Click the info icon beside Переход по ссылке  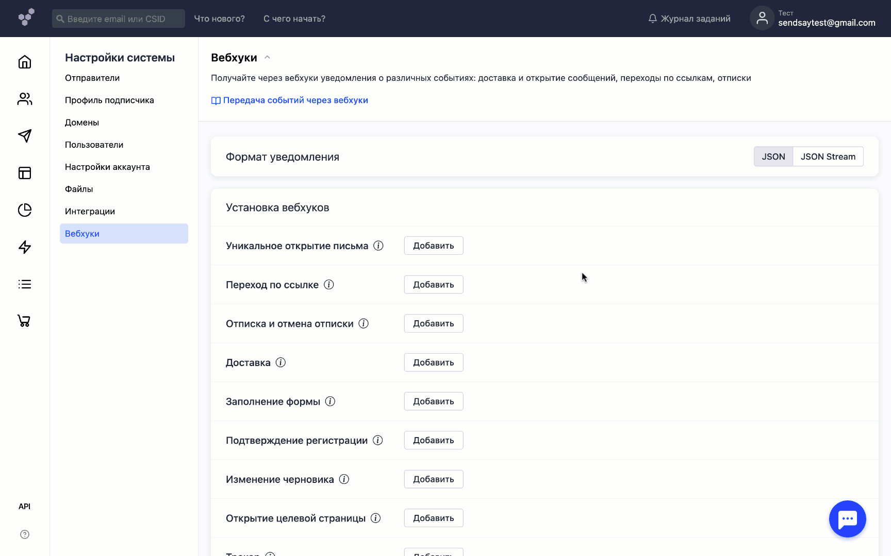click(x=329, y=284)
